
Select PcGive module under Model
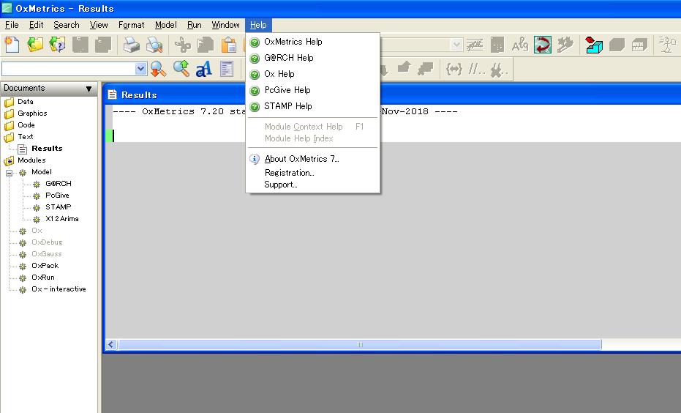coord(57,196)
